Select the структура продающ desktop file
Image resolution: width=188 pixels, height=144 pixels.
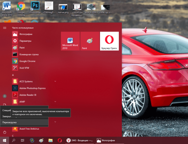[77, 10]
